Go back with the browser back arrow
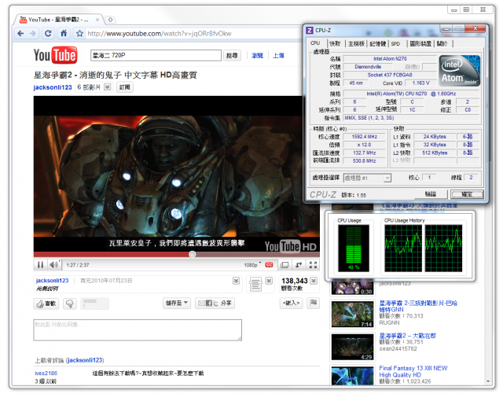The image size is (503, 394). pos(20,33)
